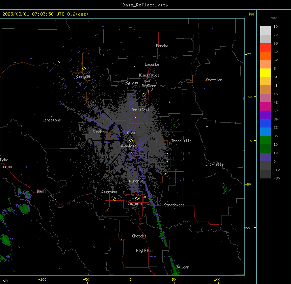This screenshot has width=291, height=284.
Task: Click the yellow V marker west of RockyMH
Action: coord(59,62)
